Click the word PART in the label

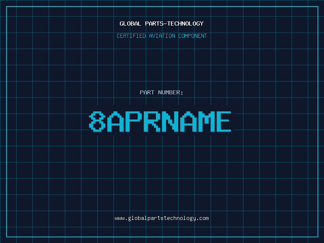(147, 92)
